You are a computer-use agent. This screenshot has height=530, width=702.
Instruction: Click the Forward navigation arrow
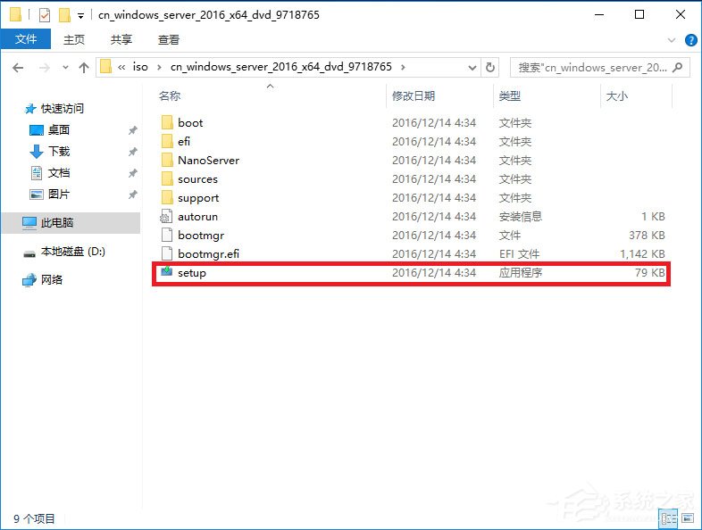(45, 68)
